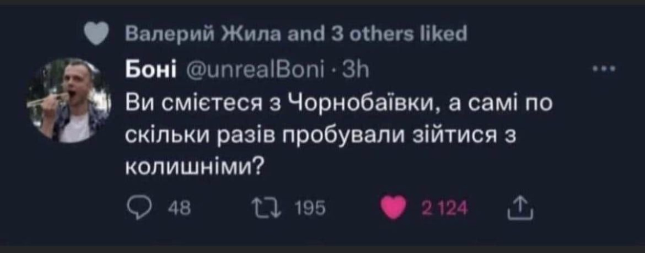Open Боні's profile picture

click(69, 100)
